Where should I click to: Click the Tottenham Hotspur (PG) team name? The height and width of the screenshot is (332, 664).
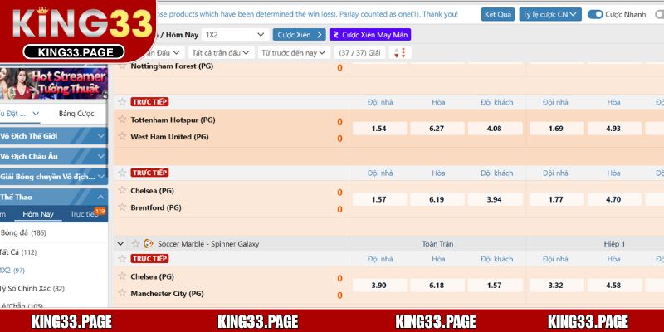(x=173, y=120)
